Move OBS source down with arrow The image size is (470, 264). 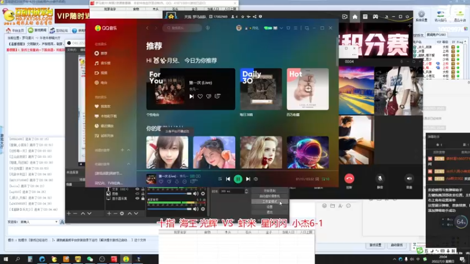[x=136, y=214]
